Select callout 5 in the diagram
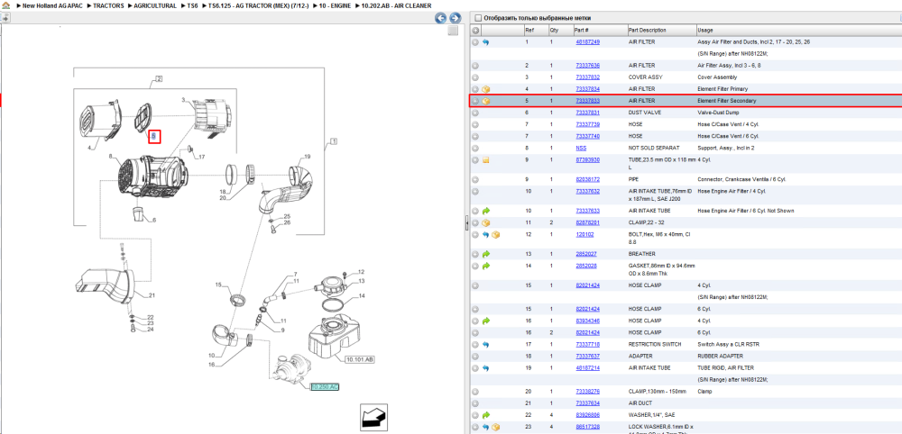Viewport: 902px width, 434px height. 153,137
